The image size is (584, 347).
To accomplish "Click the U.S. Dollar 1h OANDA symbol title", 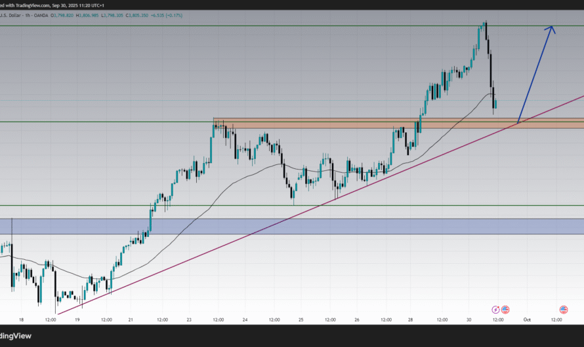I will pyautogui.click(x=24, y=16).
